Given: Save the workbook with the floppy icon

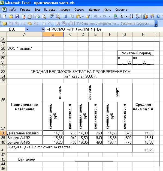Looking at the screenshot, I should click(x=17, y=16).
